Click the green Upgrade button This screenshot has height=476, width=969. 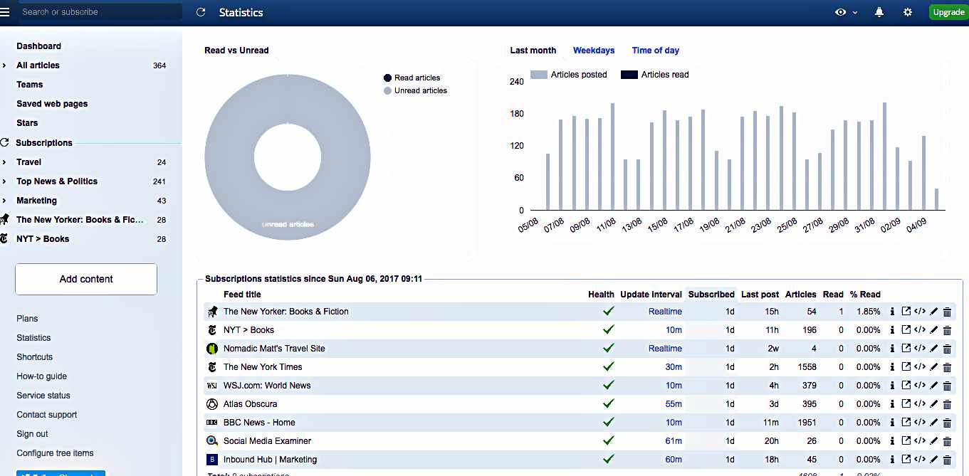pyautogui.click(x=948, y=12)
